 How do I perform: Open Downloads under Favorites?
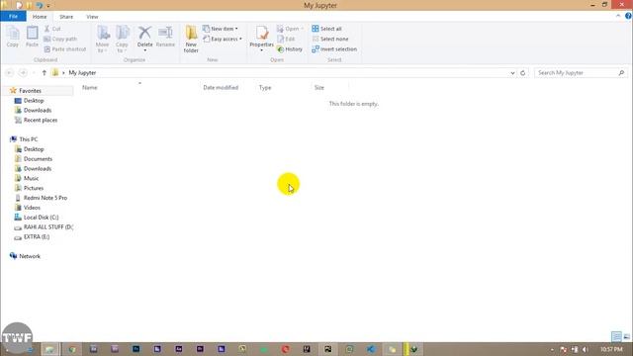38,110
